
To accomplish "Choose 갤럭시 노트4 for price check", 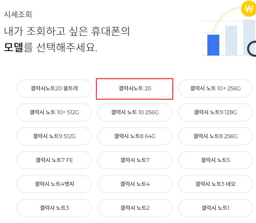I will coord(135,184).
